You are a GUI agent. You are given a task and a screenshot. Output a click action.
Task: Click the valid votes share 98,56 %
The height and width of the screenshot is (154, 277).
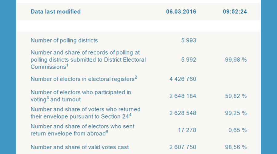pos(236,147)
